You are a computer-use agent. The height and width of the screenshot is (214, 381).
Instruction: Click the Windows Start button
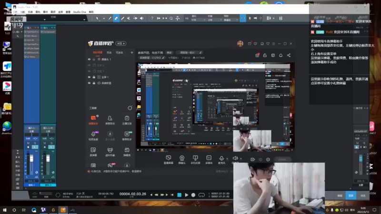coord(4,210)
